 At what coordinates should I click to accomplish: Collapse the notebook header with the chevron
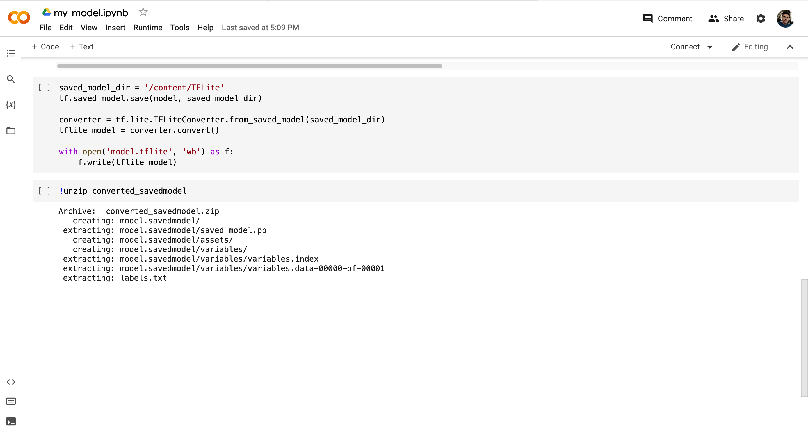pyautogui.click(x=790, y=47)
